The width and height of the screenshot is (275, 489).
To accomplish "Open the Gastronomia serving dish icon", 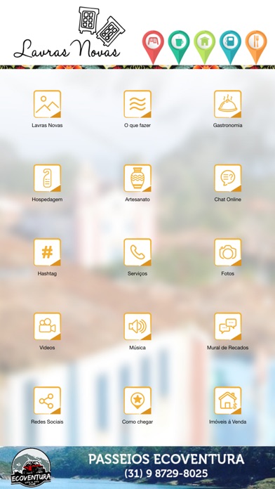I will click(228, 104).
